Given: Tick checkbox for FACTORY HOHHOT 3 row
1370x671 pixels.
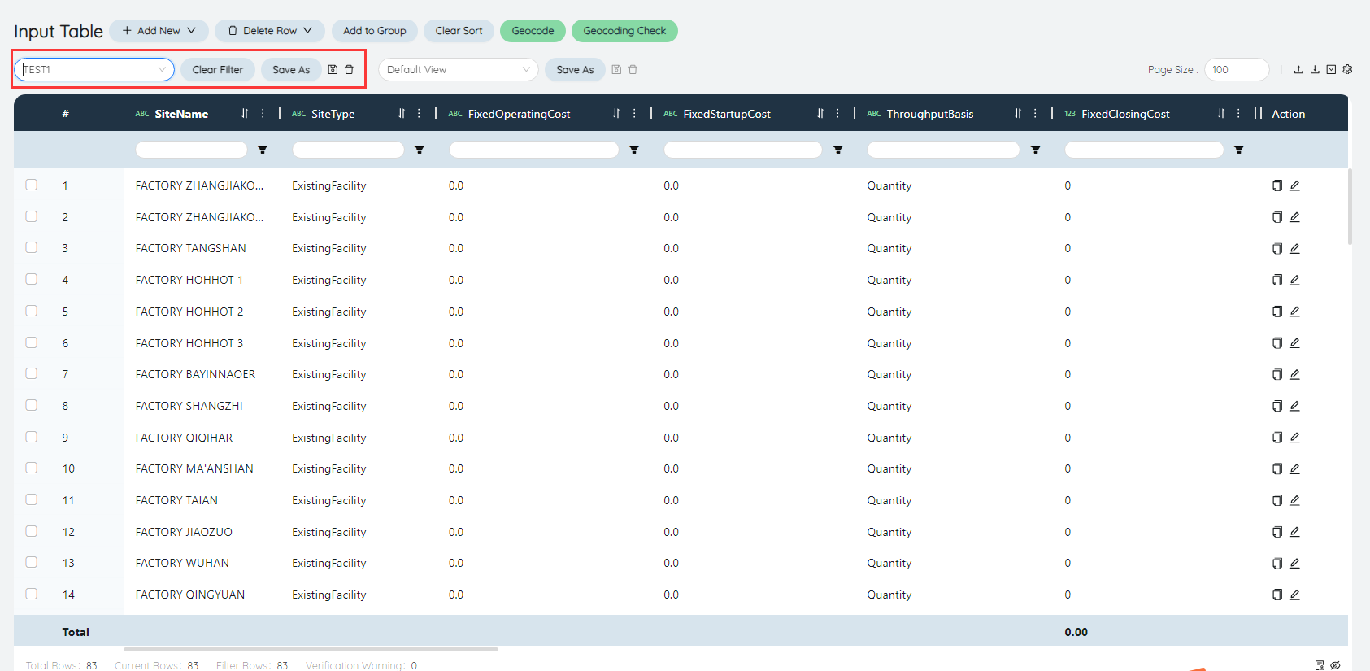Looking at the screenshot, I should 32,342.
